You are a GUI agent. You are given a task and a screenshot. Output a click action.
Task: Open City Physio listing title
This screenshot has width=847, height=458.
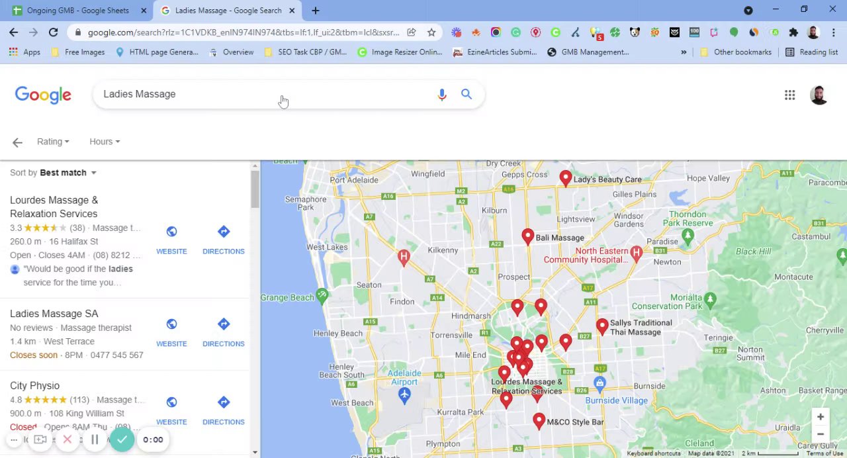pyautogui.click(x=34, y=386)
